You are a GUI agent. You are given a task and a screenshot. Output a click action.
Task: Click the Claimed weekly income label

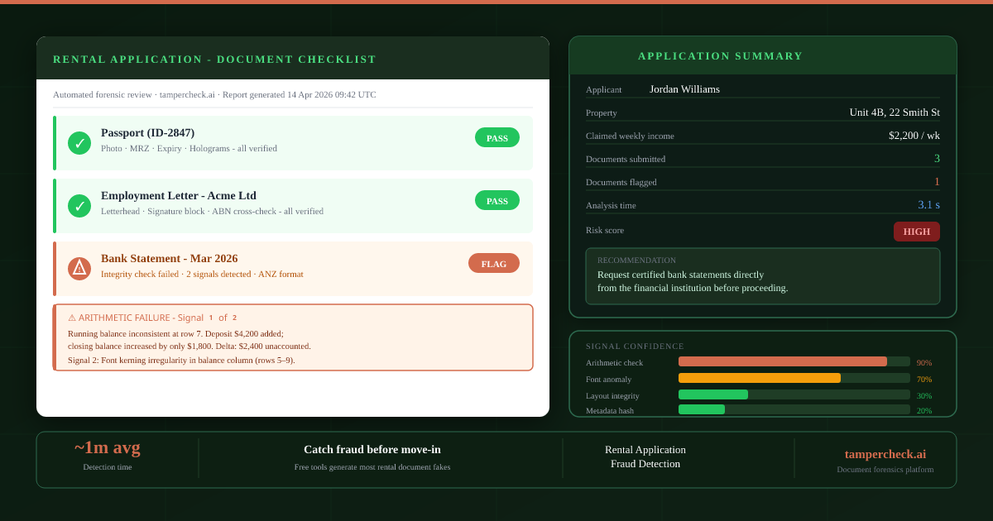coord(630,136)
